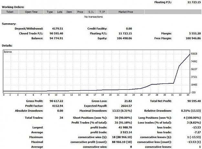This screenshot has width=202, height=149.
Task: Click the 37321 chart axis value
Action: (194, 77)
